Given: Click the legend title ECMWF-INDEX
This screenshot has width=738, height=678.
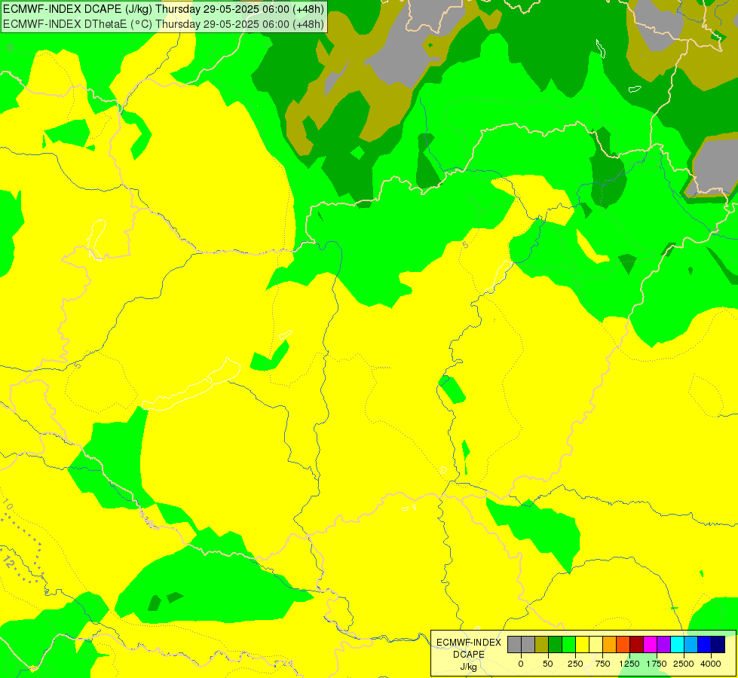Looking at the screenshot, I should pos(469,643).
